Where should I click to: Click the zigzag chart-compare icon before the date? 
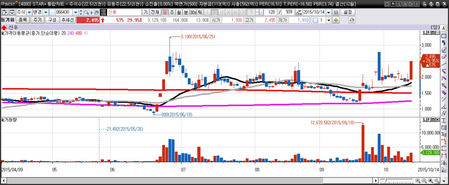pyautogui.click(x=299, y=12)
